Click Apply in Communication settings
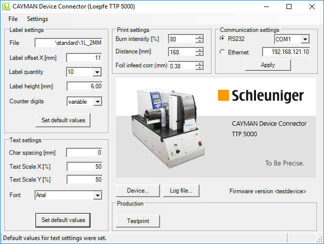324x244 pixels. tap(268, 65)
